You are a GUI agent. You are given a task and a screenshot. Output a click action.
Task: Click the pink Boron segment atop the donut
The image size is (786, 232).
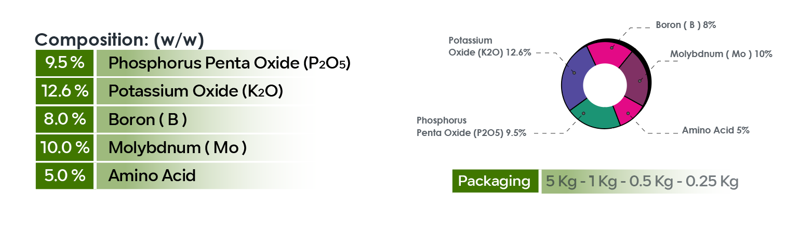click(609, 52)
